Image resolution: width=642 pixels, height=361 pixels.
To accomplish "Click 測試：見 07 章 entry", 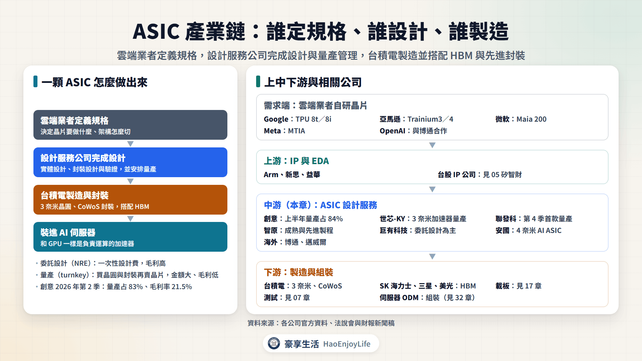I will click(287, 298).
